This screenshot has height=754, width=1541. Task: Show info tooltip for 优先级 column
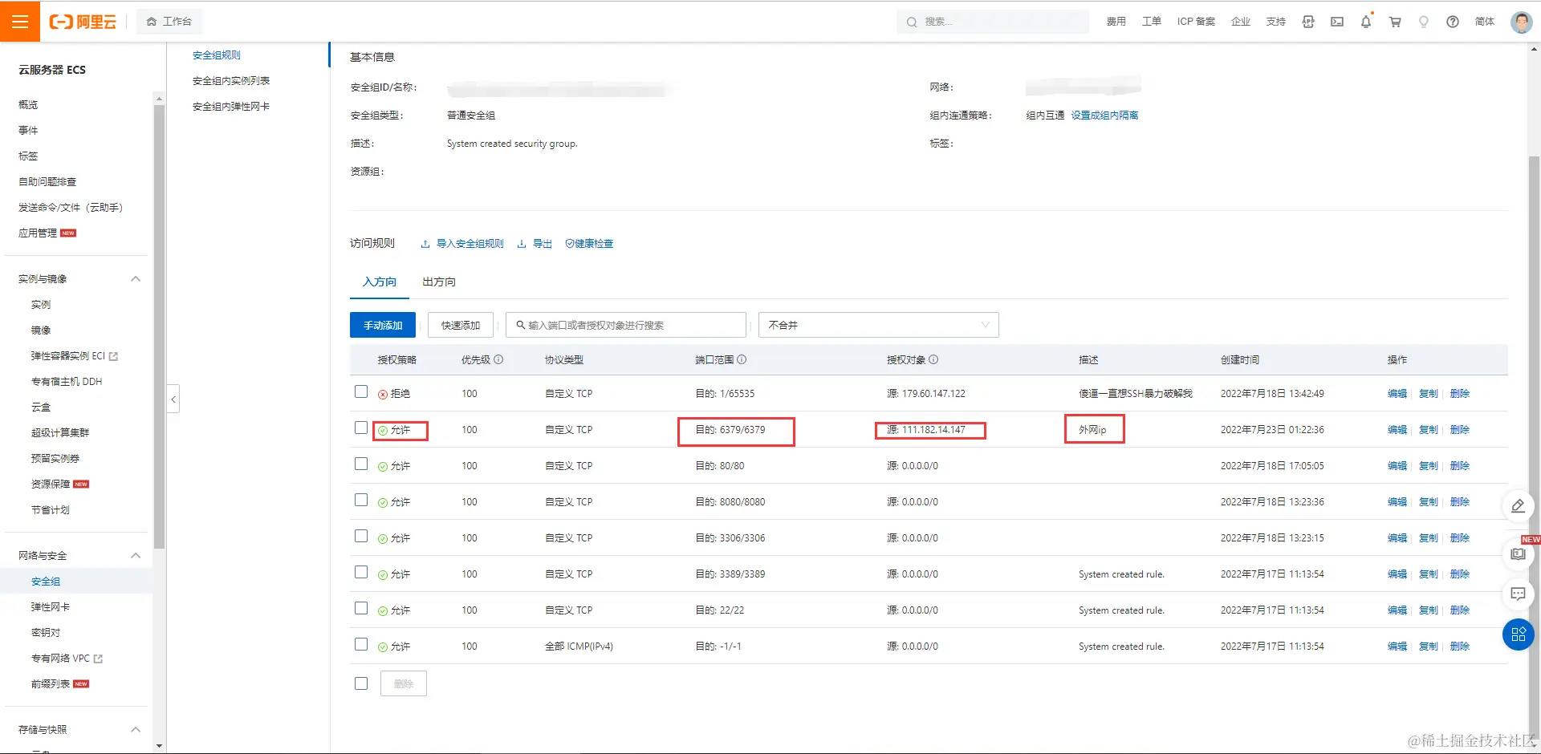(498, 360)
